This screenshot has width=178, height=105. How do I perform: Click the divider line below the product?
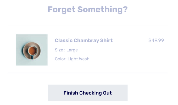87,73
